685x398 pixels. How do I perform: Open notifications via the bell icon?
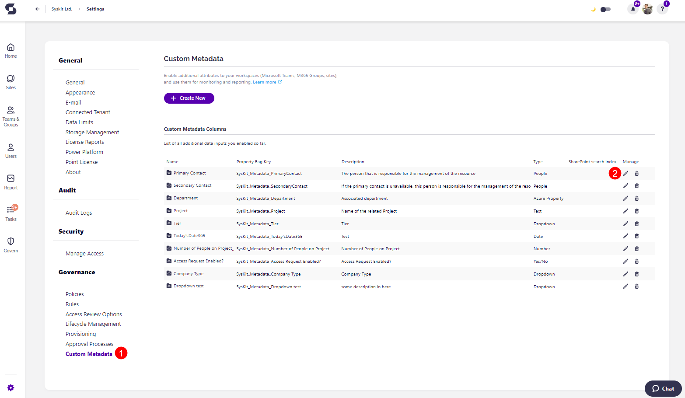(x=633, y=9)
